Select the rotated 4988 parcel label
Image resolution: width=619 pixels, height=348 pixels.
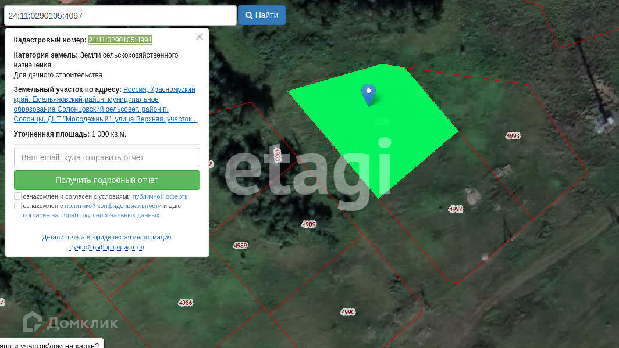click(x=277, y=155)
